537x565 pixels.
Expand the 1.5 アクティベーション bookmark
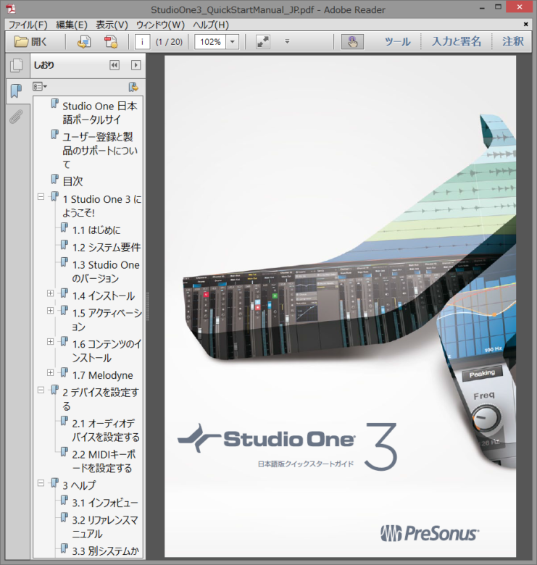coord(51,311)
